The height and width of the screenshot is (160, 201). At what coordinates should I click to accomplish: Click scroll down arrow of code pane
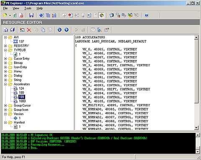coord(196,127)
